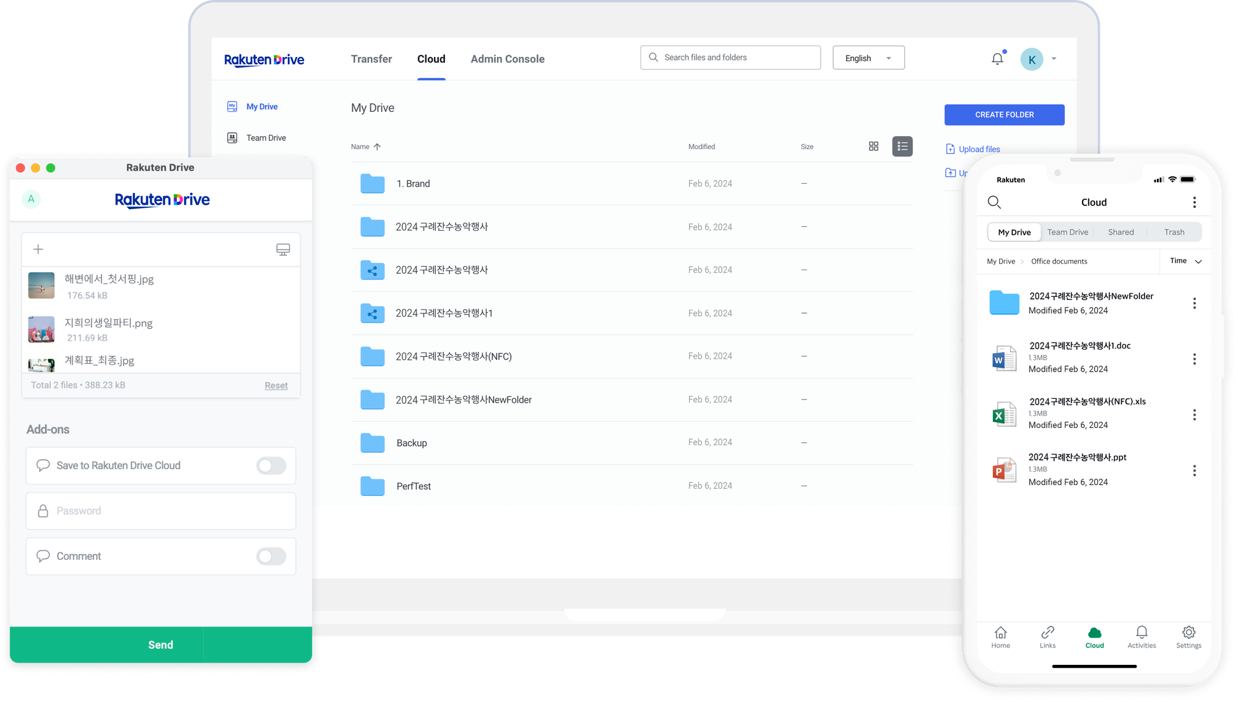Click the computer monitor icon in desktop app
This screenshot has width=1238, height=702.
[283, 249]
